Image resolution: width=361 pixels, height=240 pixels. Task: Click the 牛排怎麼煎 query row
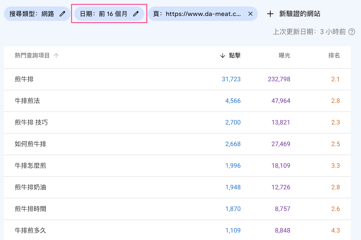coord(30,166)
